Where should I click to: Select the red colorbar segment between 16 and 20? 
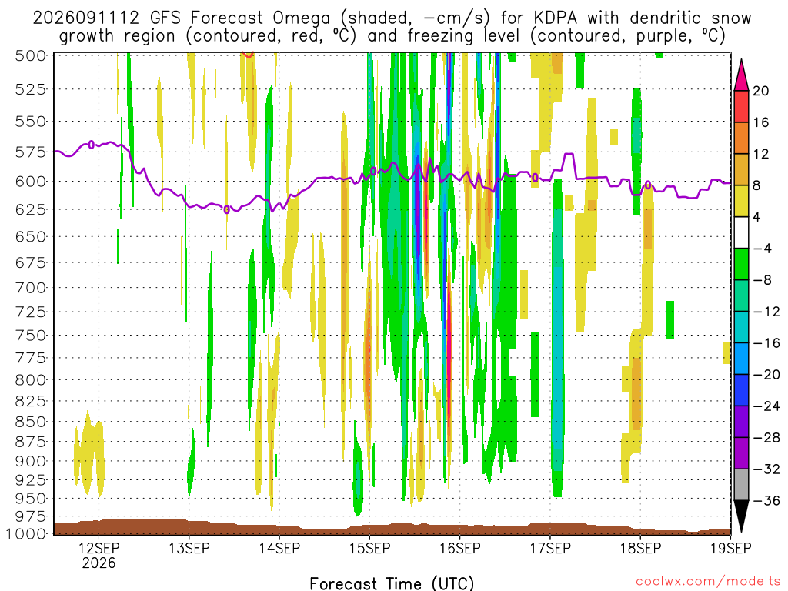click(x=741, y=106)
